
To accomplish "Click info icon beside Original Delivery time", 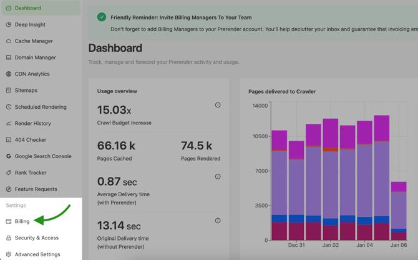I will [x=218, y=221].
